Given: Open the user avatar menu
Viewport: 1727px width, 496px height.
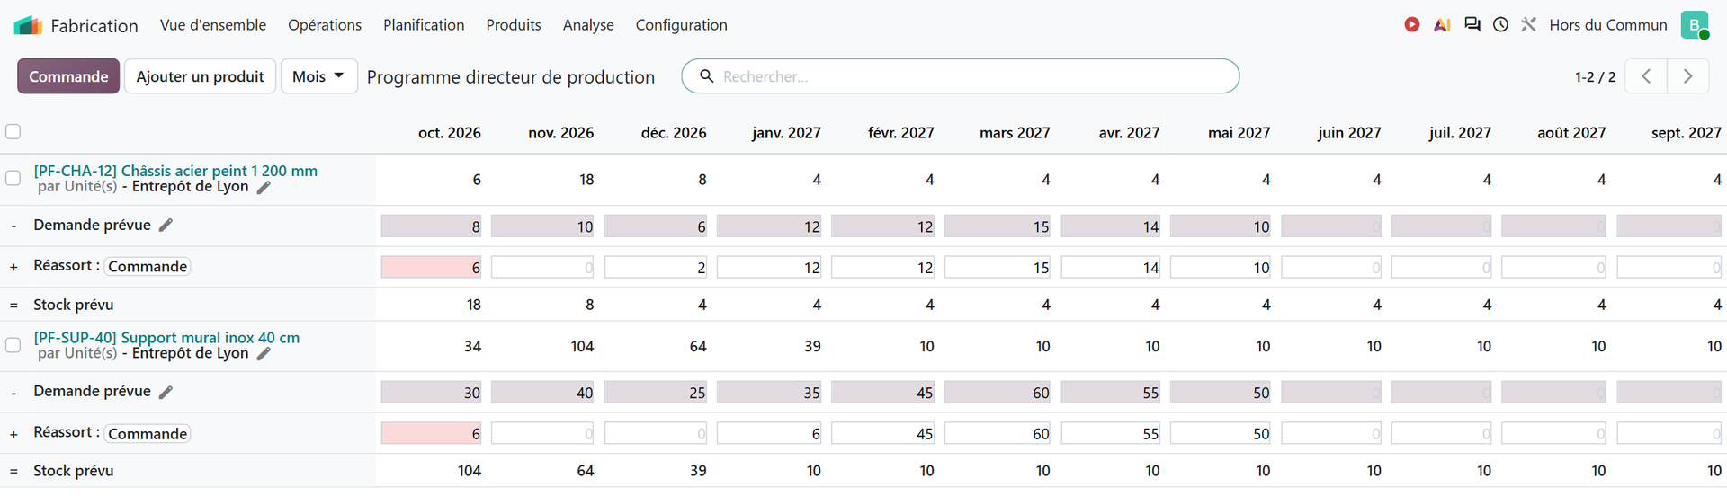Looking at the screenshot, I should click(x=1695, y=25).
